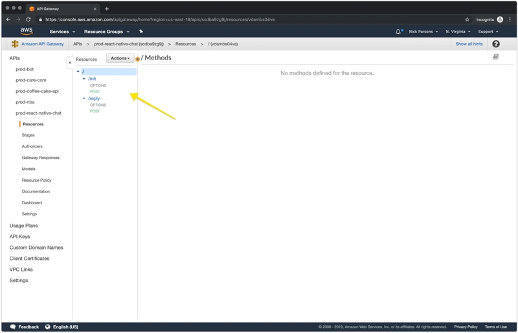The width and height of the screenshot is (518, 333).
Task: Select the prod-bot API
Action: click(x=25, y=69)
